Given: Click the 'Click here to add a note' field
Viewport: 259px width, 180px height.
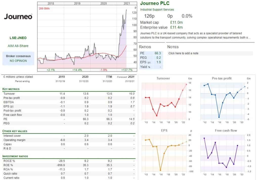Looking at the screenshot, I should click(x=210, y=53).
